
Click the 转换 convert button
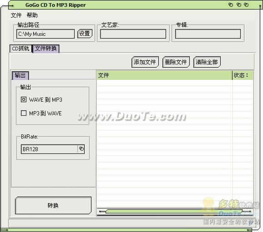click(53, 205)
